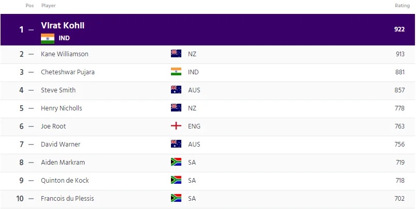
Task: Click the Pos column header
Action: pos(30,6)
